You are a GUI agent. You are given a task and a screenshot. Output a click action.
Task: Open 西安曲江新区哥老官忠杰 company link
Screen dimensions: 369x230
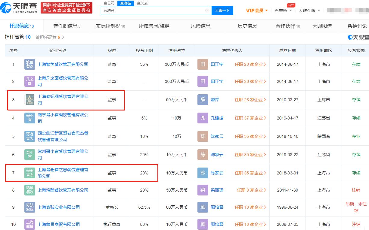coord(63,136)
